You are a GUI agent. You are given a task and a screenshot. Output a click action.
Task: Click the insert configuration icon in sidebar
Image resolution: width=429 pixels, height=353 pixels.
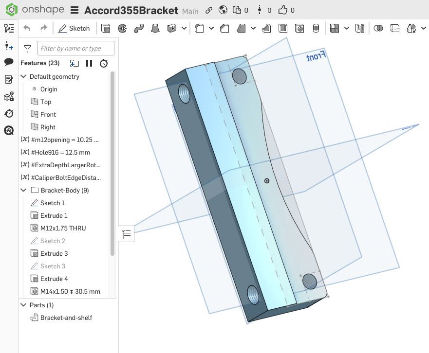click(9, 45)
